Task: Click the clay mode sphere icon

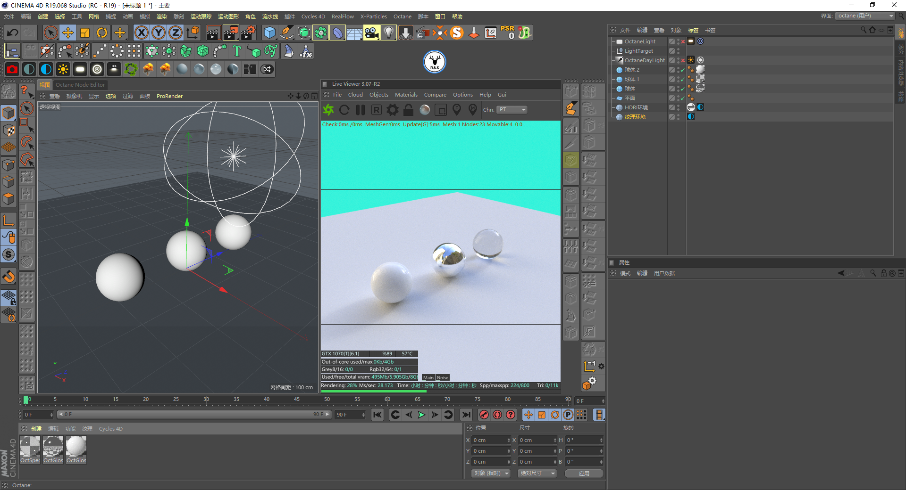Action: pos(425,110)
